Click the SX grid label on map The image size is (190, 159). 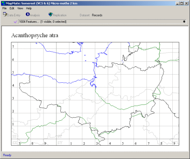[x=15, y=143]
